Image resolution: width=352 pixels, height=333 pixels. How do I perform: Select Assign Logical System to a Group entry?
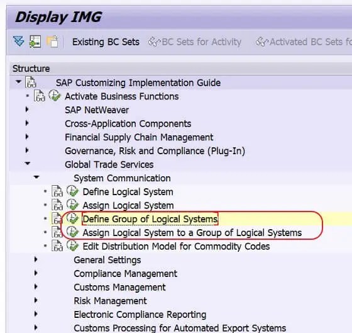[x=192, y=233]
